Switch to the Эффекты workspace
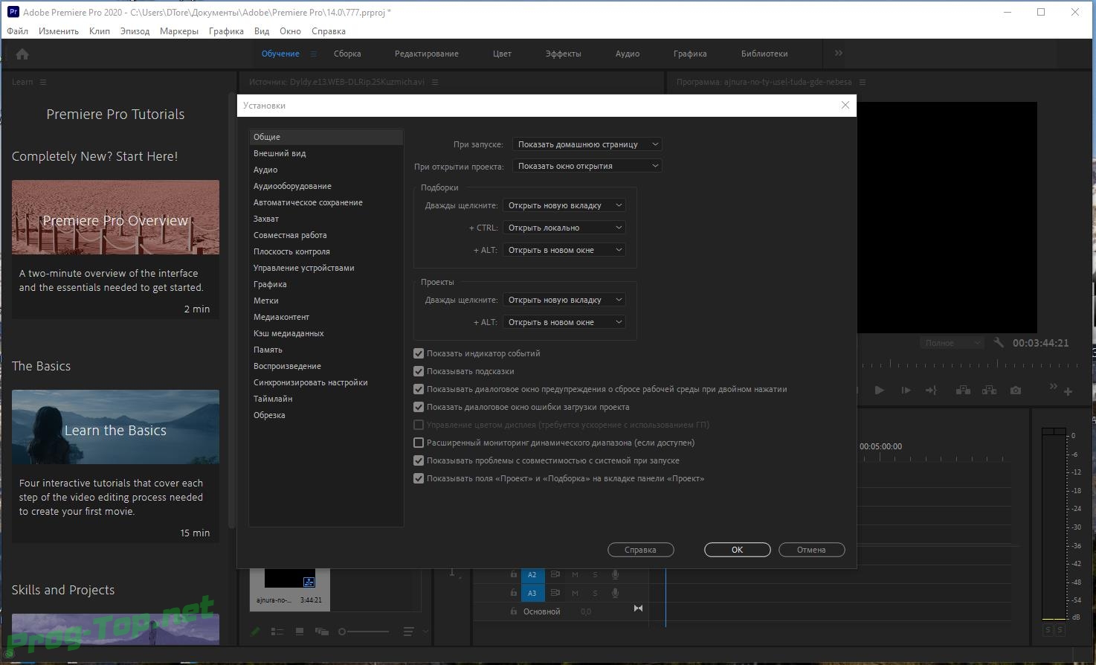The height and width of the screenshot is (665, 1096). click(x=564, y=54)
